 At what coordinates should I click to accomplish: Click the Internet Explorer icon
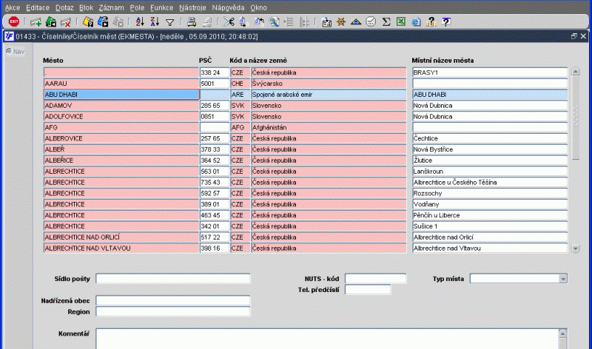pyautogui.click(x=416, y=22)
